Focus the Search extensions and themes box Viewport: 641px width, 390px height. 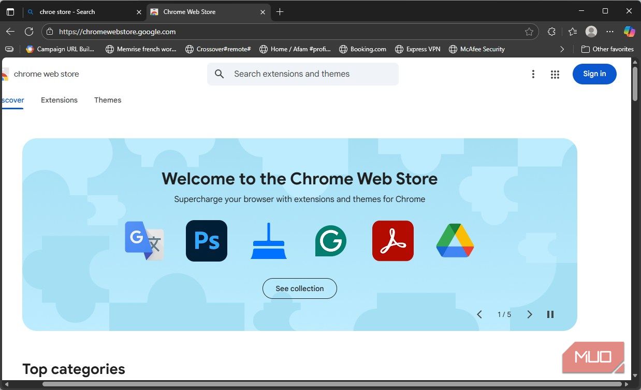click(303, 74)
